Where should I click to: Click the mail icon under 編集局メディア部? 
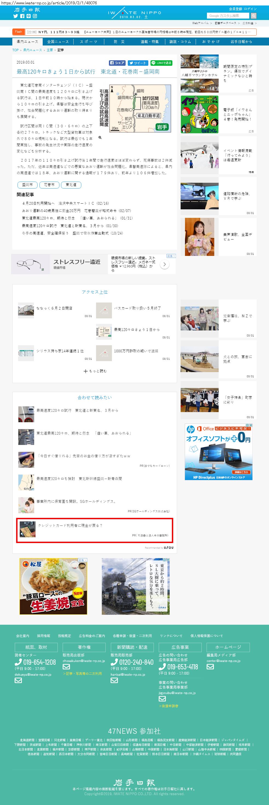click(210, 667)
